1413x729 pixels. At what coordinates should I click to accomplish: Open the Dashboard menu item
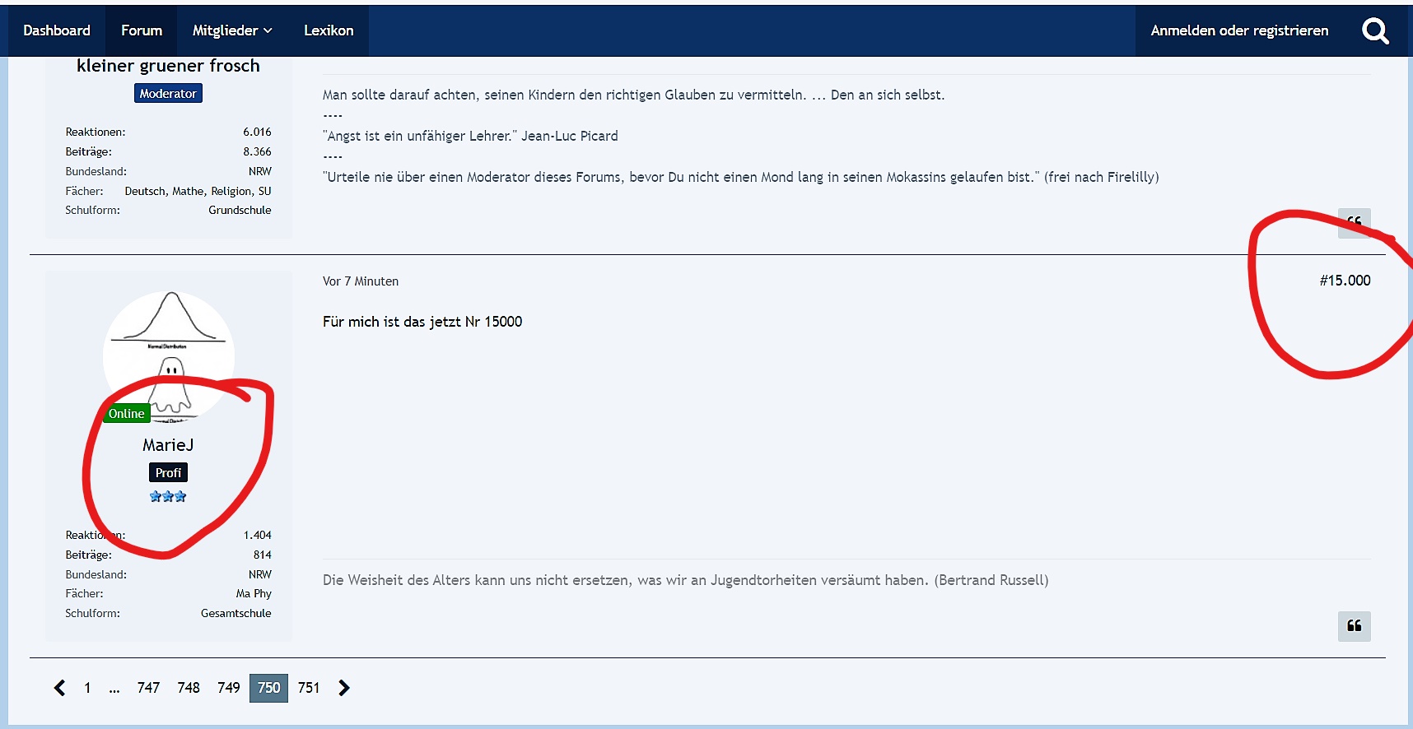pos(57,30)
